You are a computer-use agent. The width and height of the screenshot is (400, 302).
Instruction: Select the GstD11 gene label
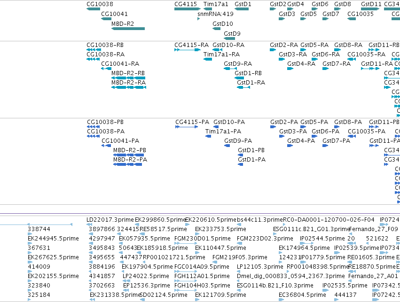coord(371,4)
